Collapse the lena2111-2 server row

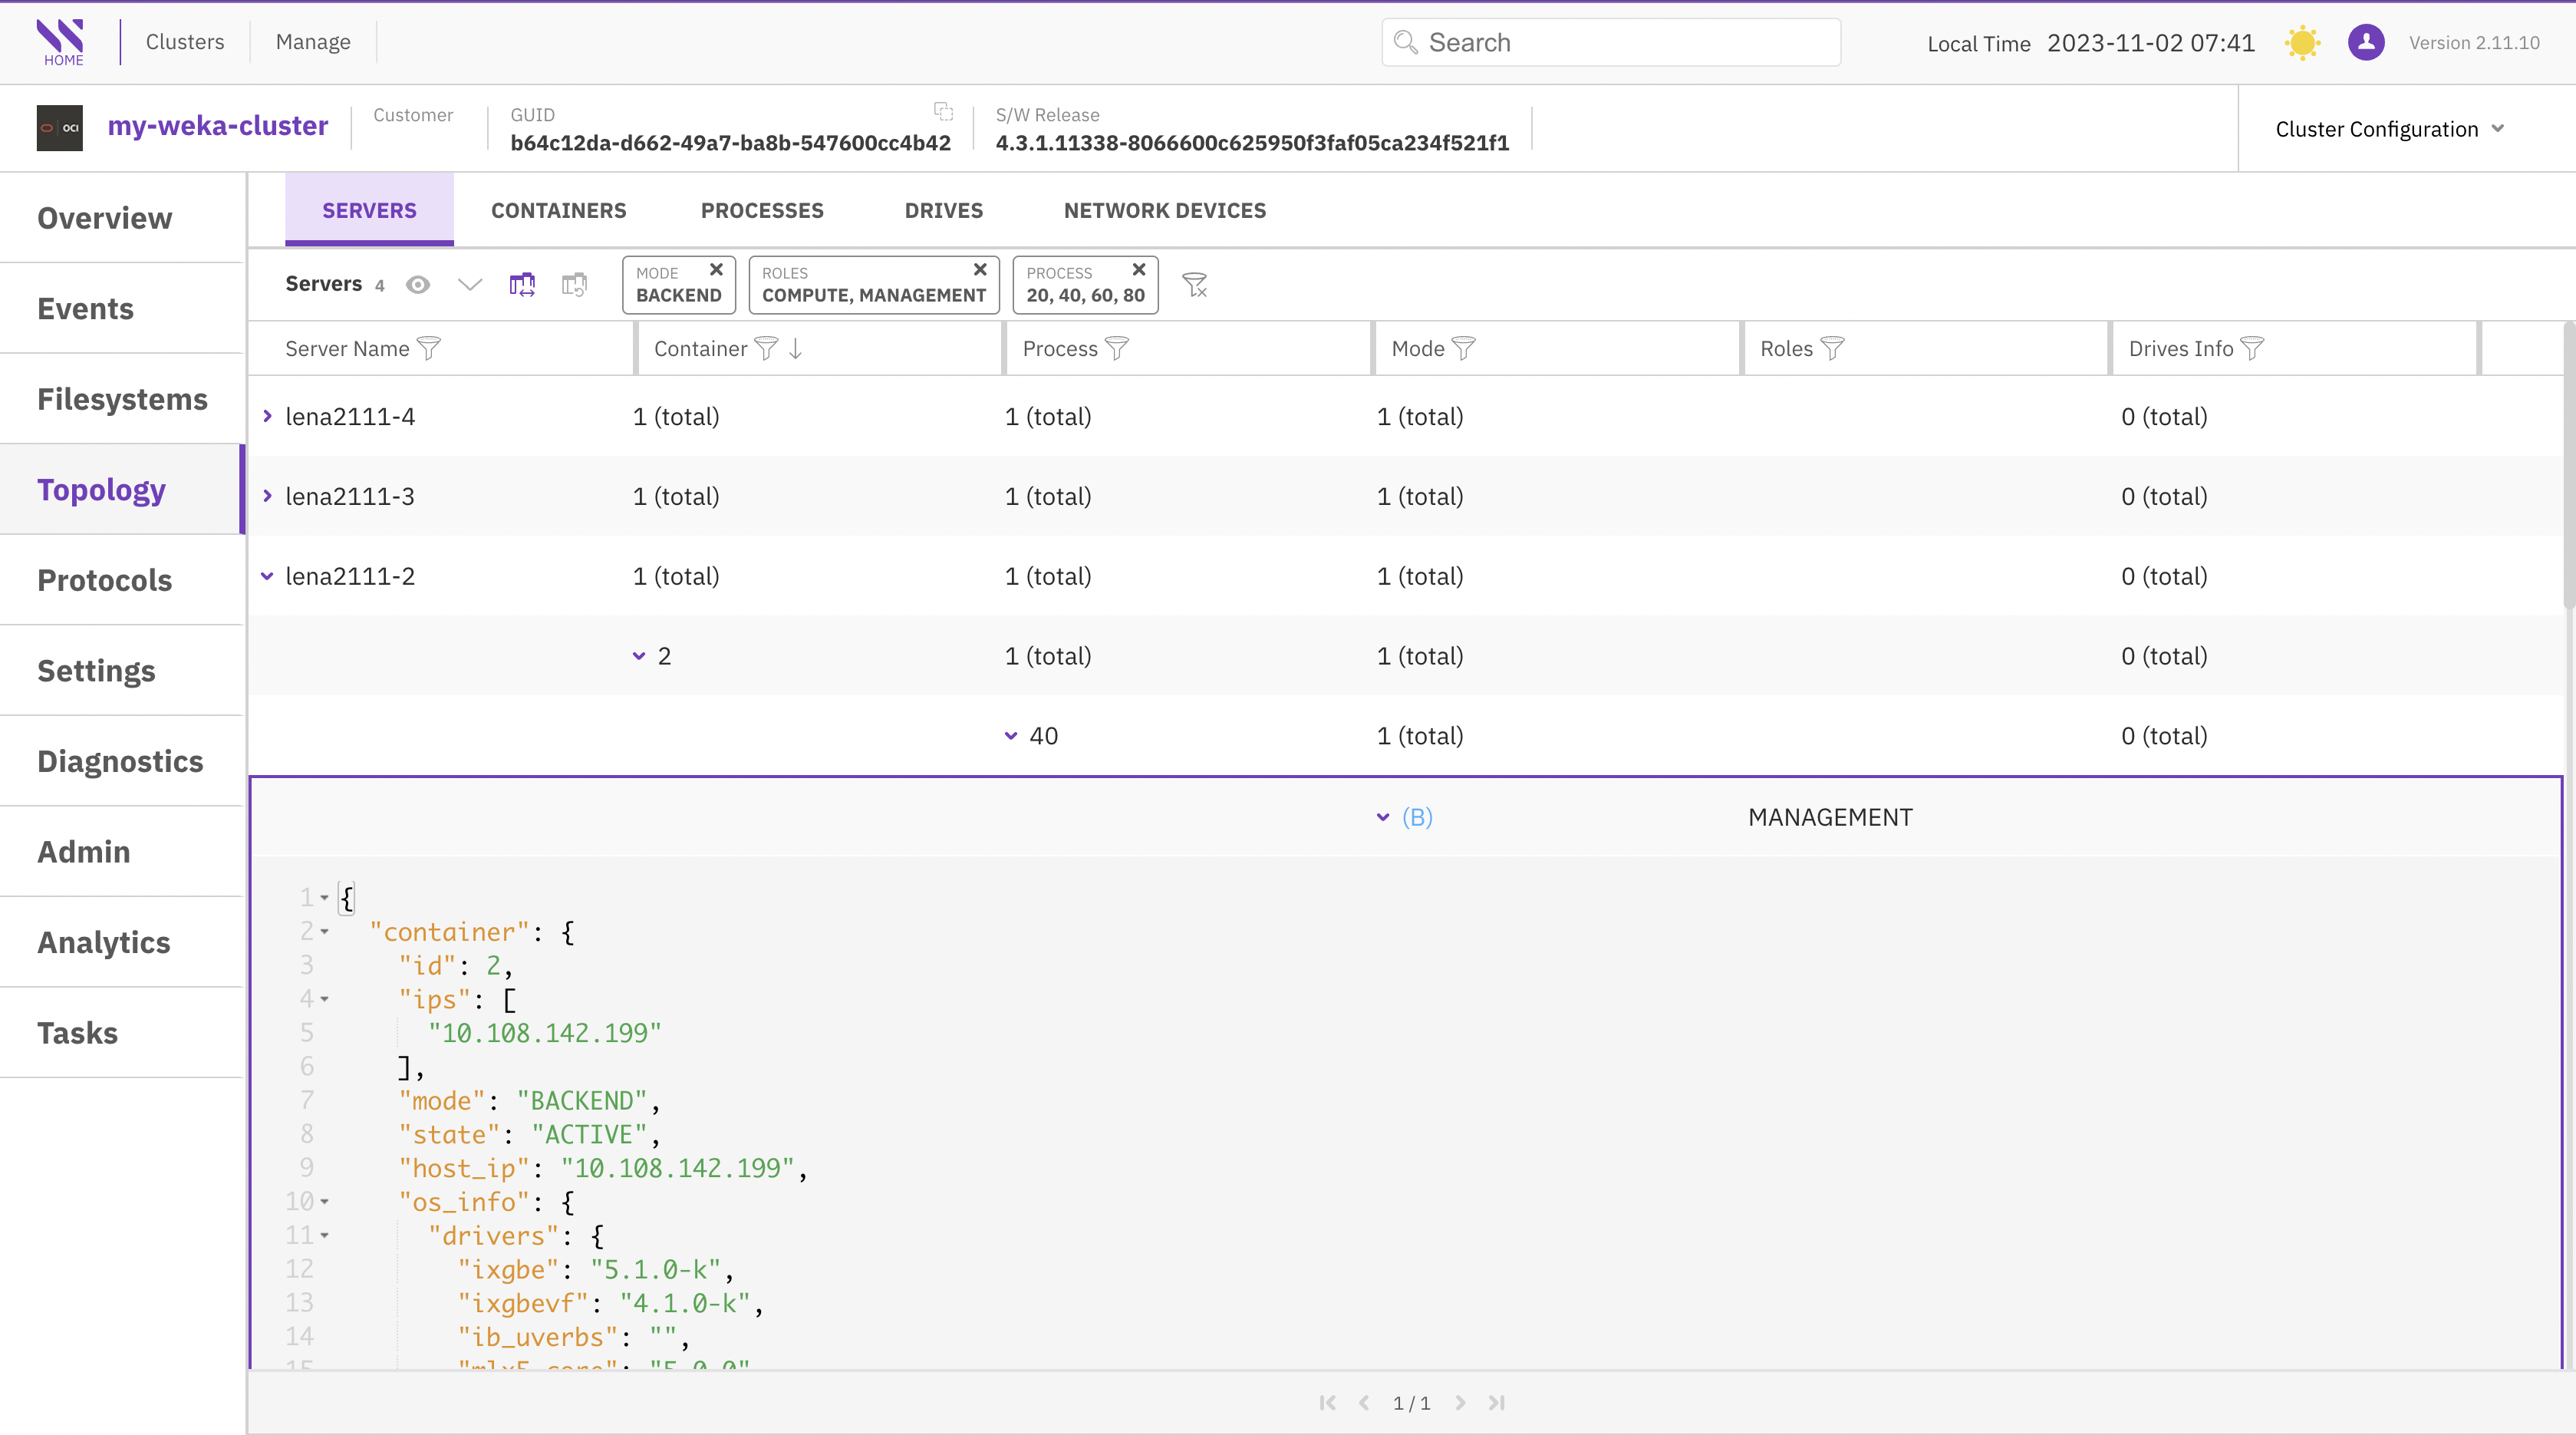click(267, 576)
